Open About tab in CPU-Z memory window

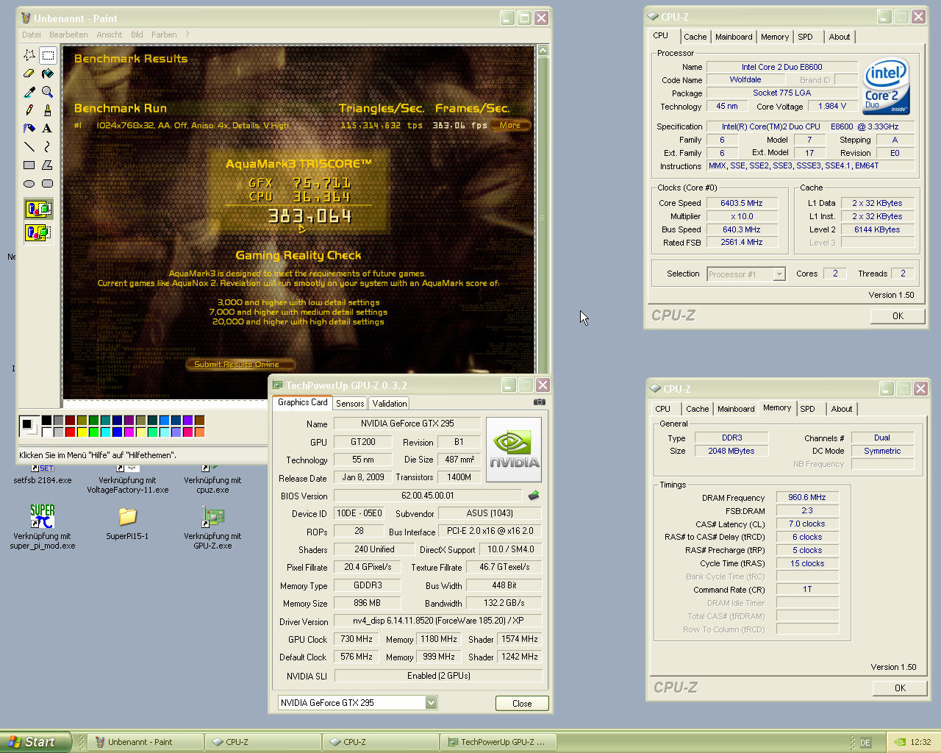click(842, 409)
